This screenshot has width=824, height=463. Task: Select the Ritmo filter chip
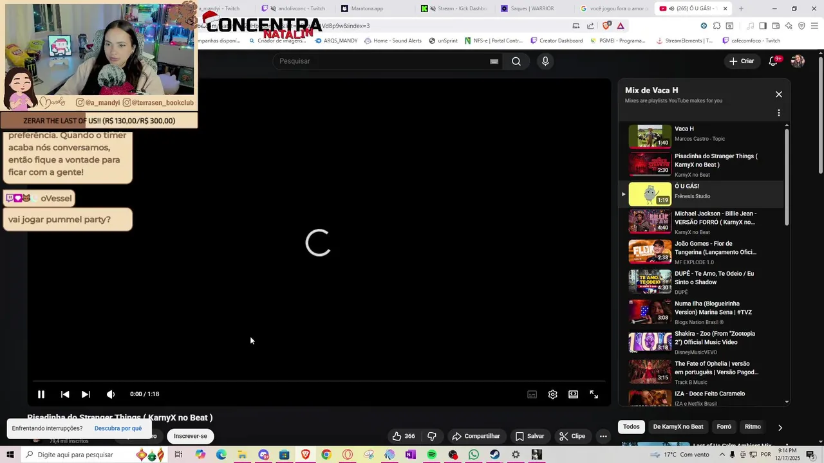(753, 427)
